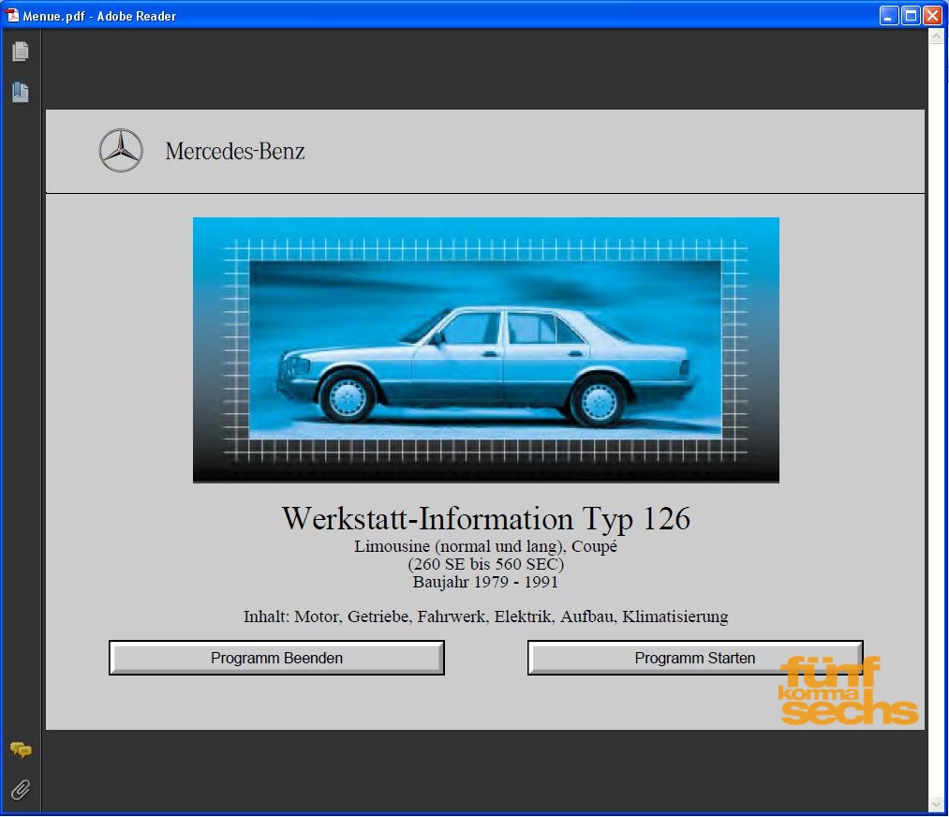This screenshot has width=949, height=817.
Task: Click the PDF icon in title bar
Action: (12, 15)
